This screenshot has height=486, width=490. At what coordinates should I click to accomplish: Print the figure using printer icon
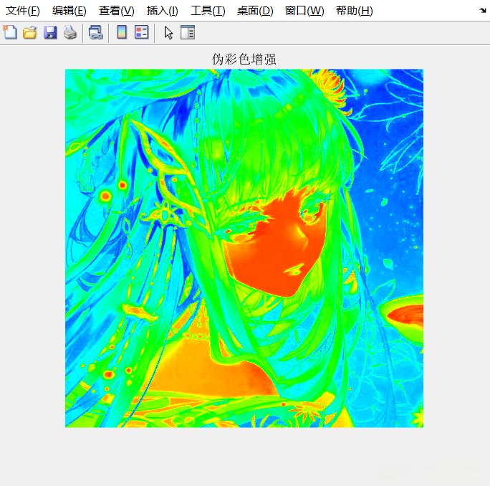[70, 32]
